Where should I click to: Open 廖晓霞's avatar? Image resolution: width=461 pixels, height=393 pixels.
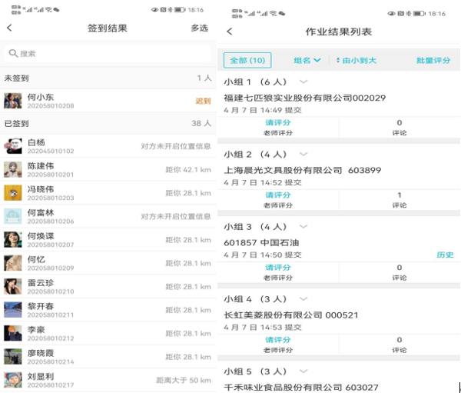12,357
